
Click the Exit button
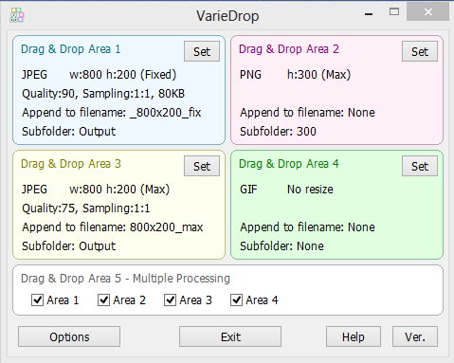pos(230,336)
